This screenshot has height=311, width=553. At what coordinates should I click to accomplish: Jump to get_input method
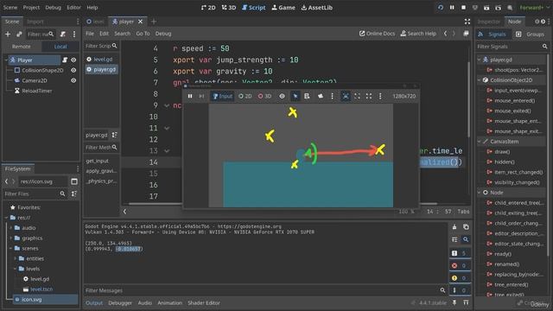(x=98, y=161)
